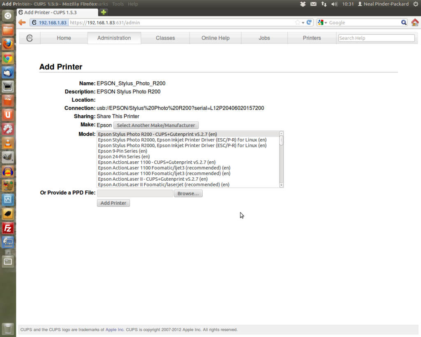Click the URL address bar

(181, 23)
